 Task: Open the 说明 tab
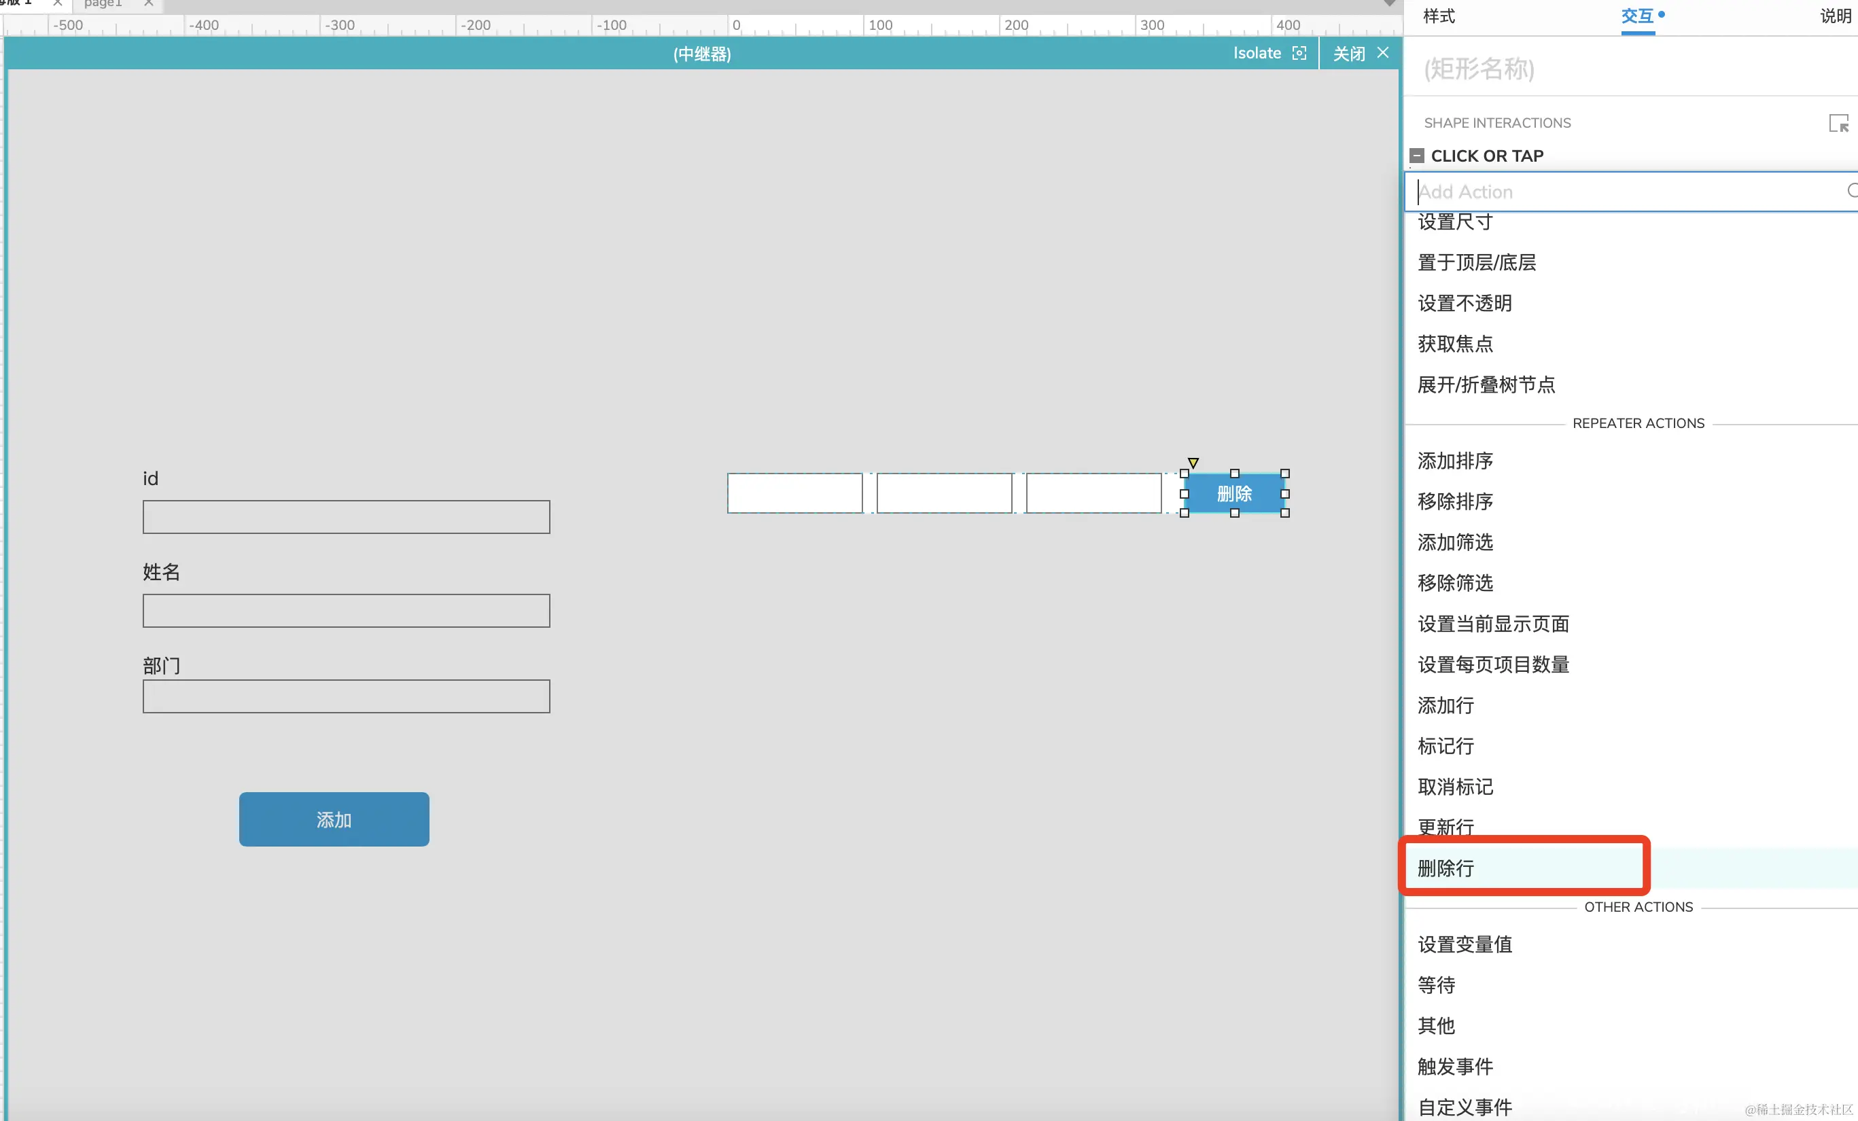click(x=1835, y=16)
